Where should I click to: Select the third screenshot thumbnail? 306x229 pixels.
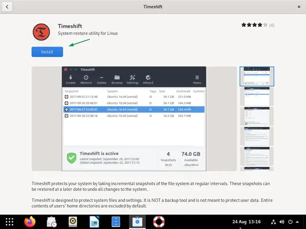tap(257, 116)
